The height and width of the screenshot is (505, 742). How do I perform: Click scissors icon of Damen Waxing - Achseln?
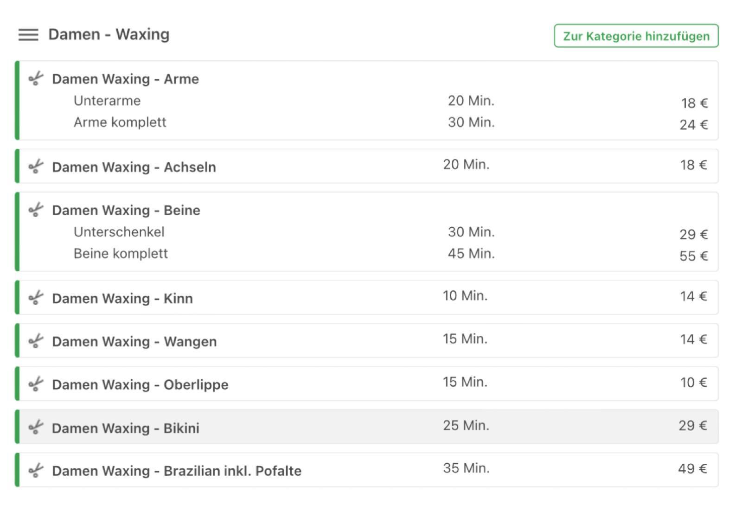(x=36, y=166)
